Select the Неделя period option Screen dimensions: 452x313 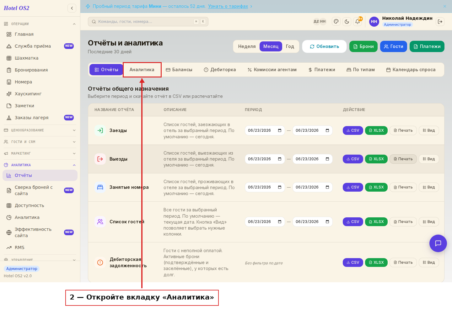pos(247,46)
